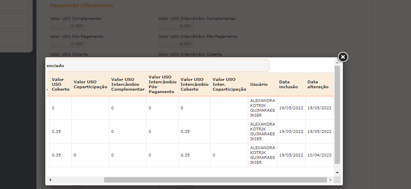Click the vertical scrollbar up arrow
The image size is (411, 189).
(337, 63)
